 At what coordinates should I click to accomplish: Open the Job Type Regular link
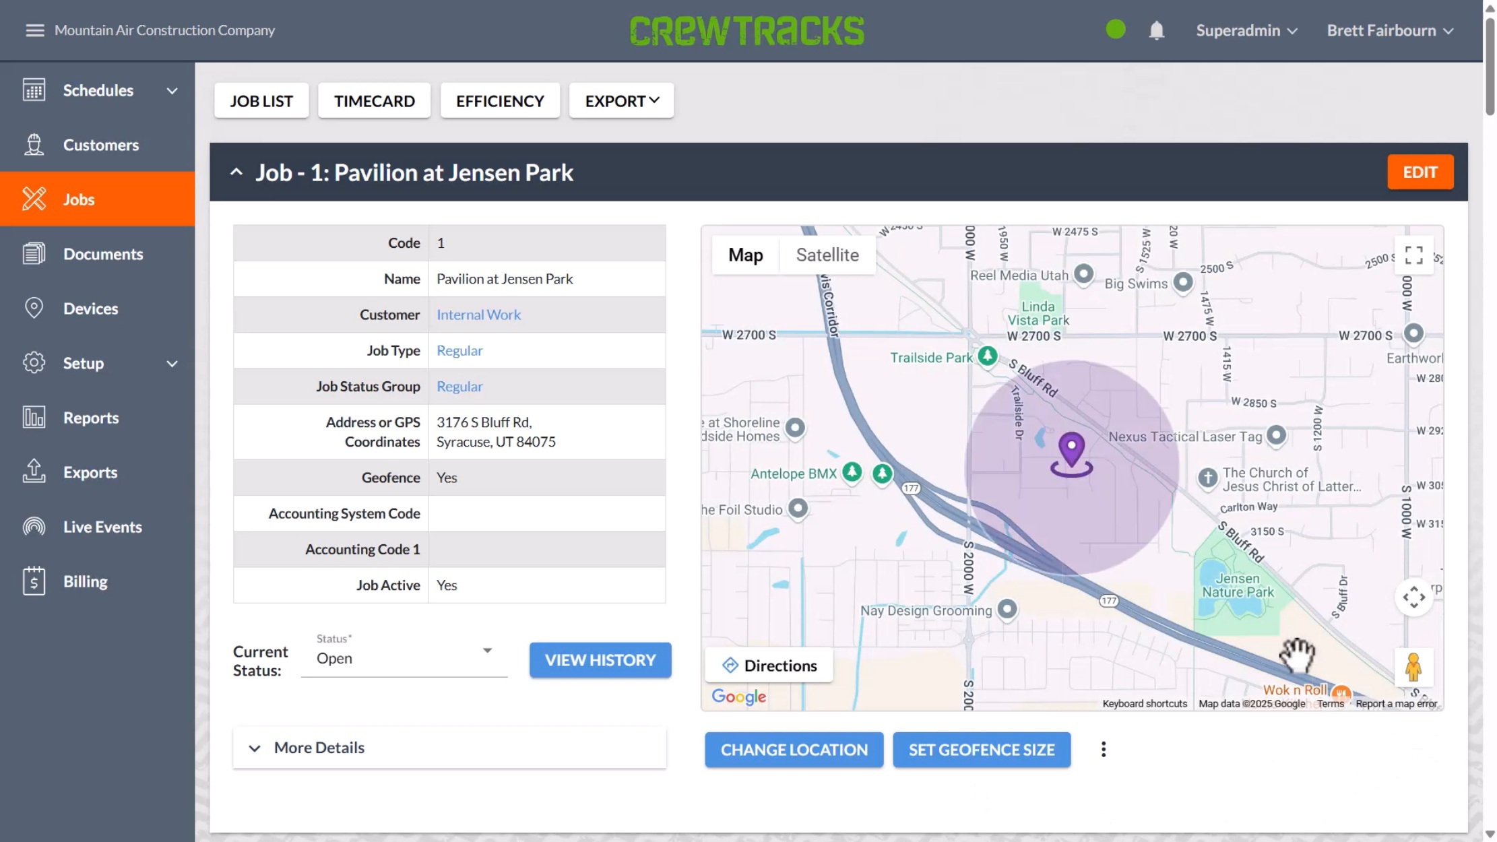pos(459,350)
